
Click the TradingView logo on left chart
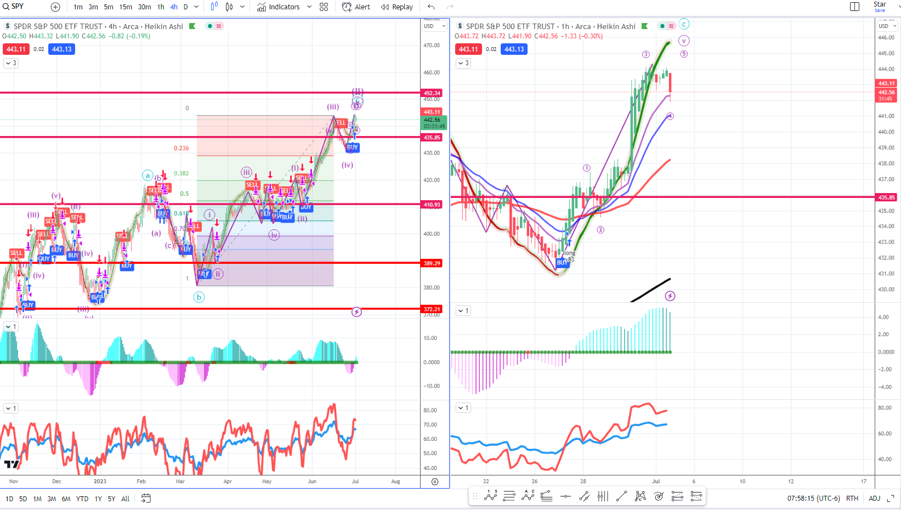pos(12,464)
